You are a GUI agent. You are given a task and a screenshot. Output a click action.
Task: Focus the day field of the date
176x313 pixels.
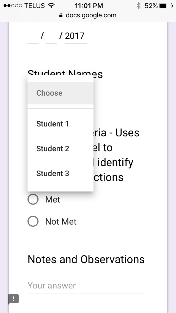coord(52,36)
